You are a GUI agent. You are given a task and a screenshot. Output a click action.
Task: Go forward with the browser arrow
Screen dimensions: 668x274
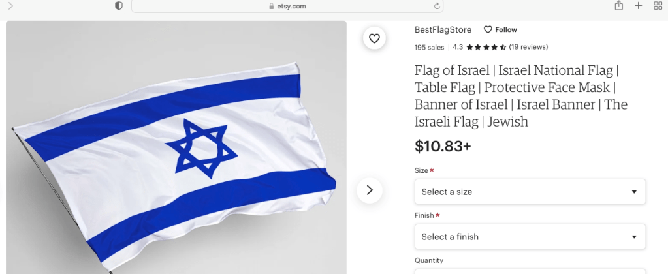click(x=10, y=6)
